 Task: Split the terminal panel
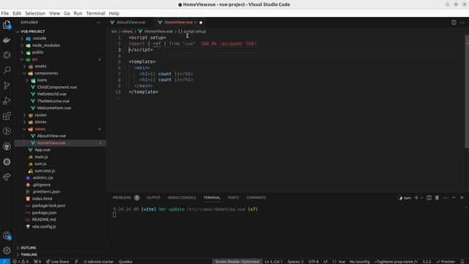click(429, 197)
